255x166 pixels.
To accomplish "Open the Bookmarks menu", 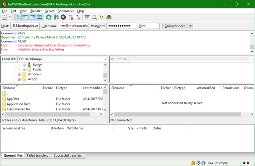I will click(66, 11).
